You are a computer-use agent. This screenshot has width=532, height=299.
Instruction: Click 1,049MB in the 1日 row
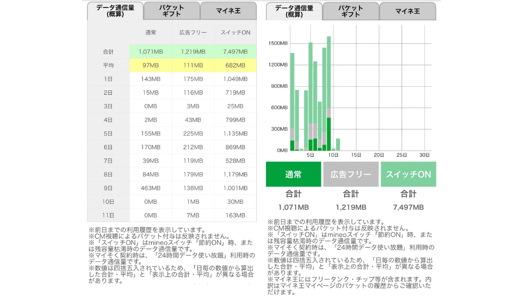pos(235,79)
